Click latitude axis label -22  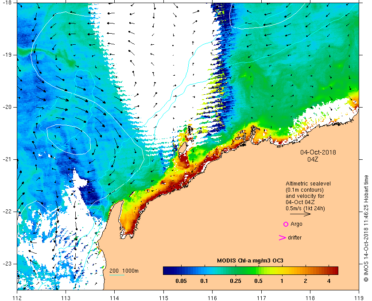click(x=7, y=212)
